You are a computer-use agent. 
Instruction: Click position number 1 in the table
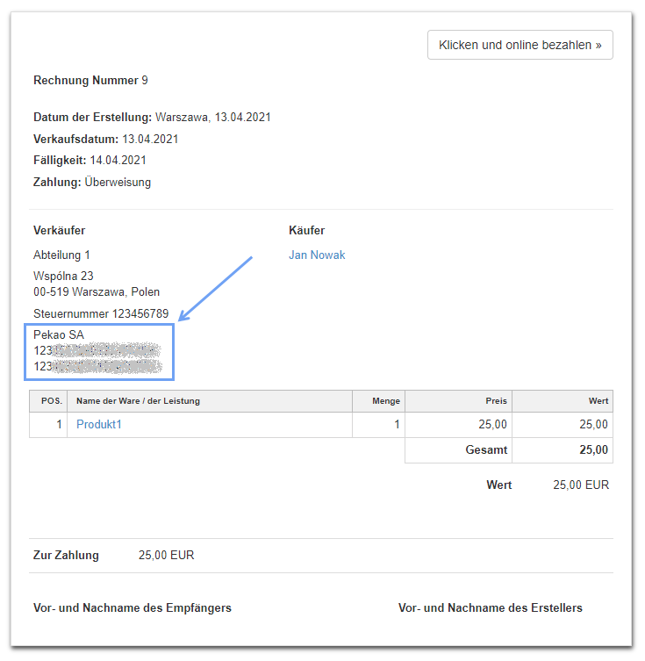pyautogui.click(x=60, y=425)
